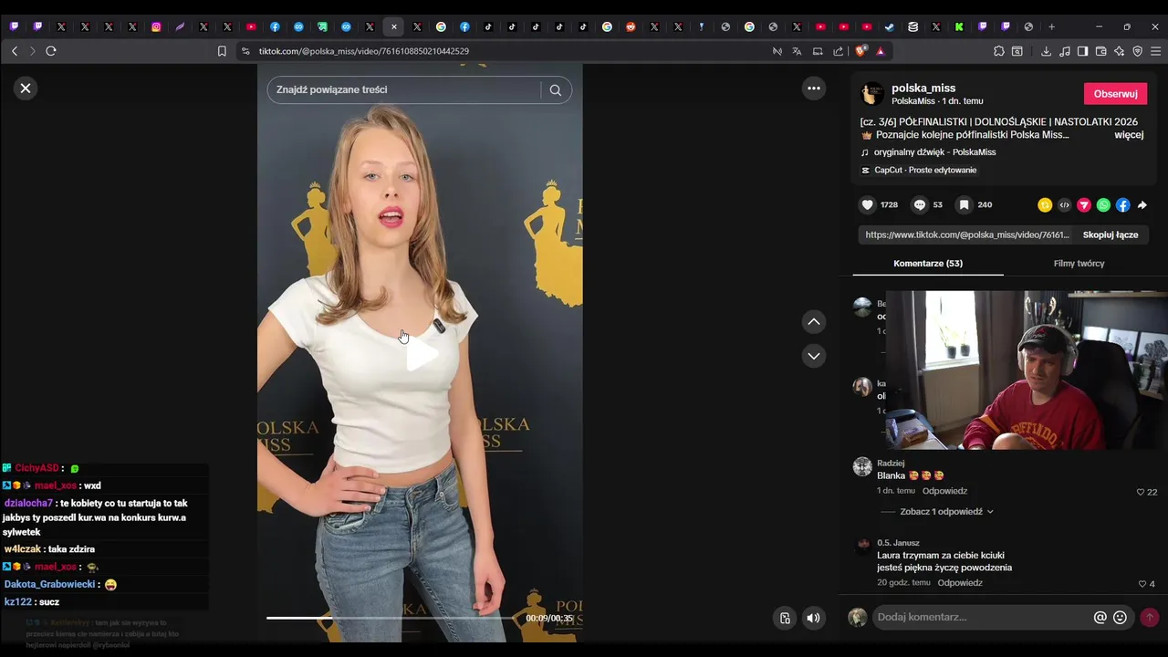
Task: Switch to the Steam browser tab
Action: click(x=890, y=26)
